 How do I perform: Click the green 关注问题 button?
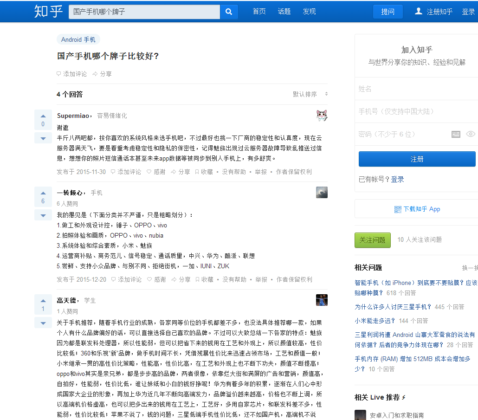click(x=373, y=240)
